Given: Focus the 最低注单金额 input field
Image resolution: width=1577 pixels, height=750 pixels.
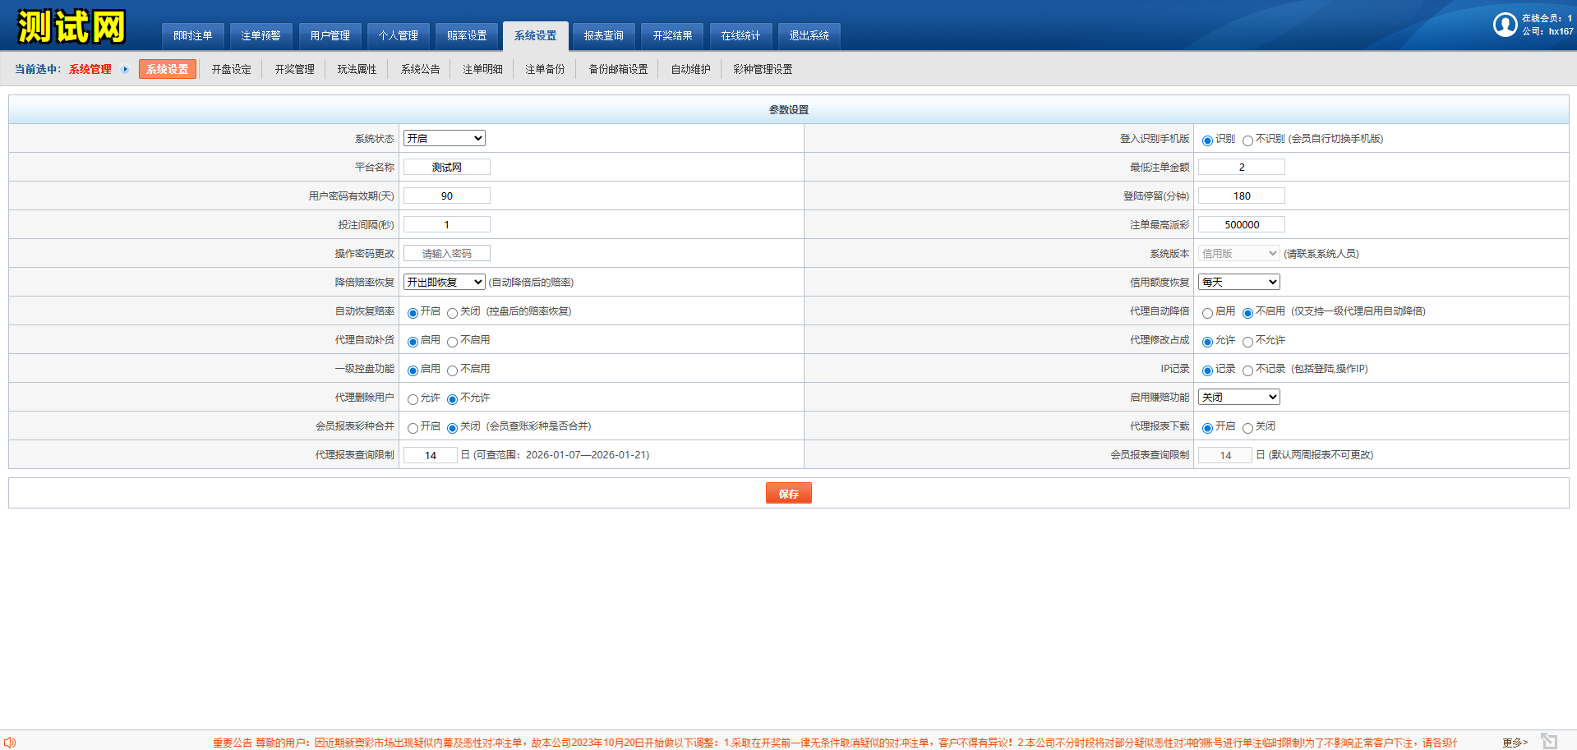Looking at the screenshot, I should point(1241,167).
